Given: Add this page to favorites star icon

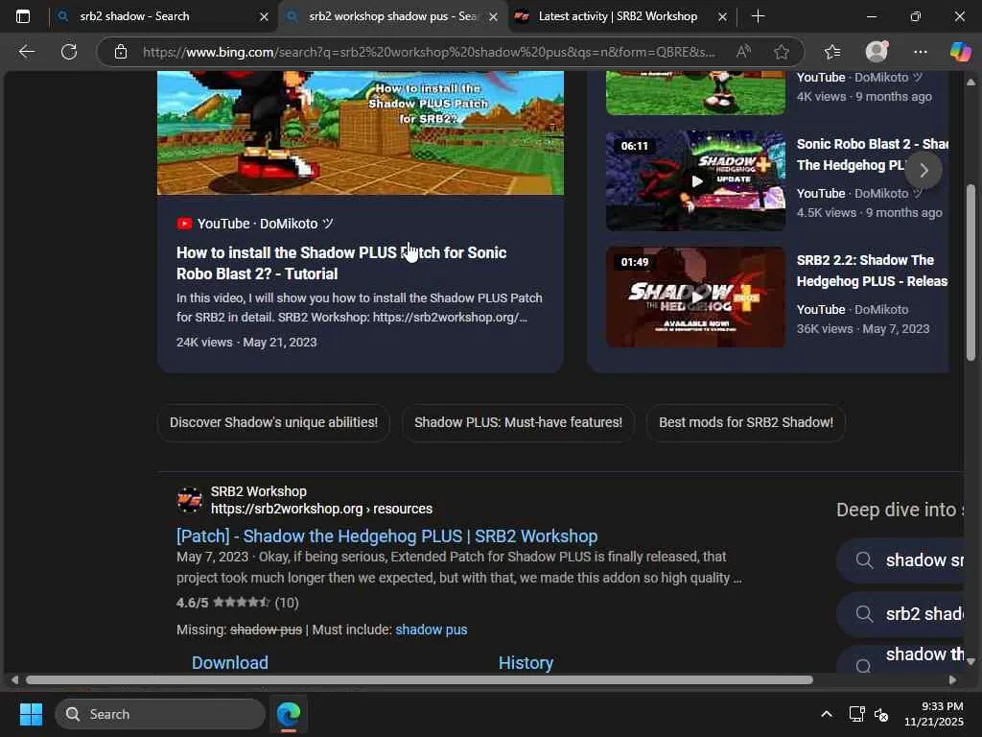Looking at the screenshot, I should pos(781,52).
